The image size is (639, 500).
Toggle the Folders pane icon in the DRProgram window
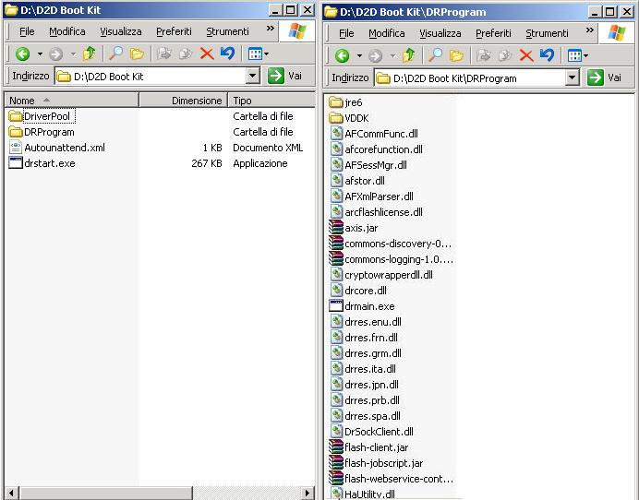coord(456,55)
